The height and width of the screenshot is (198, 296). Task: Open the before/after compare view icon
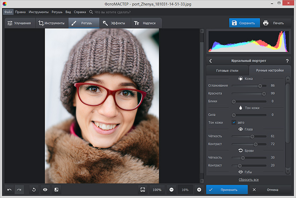[x=56, y=190]
